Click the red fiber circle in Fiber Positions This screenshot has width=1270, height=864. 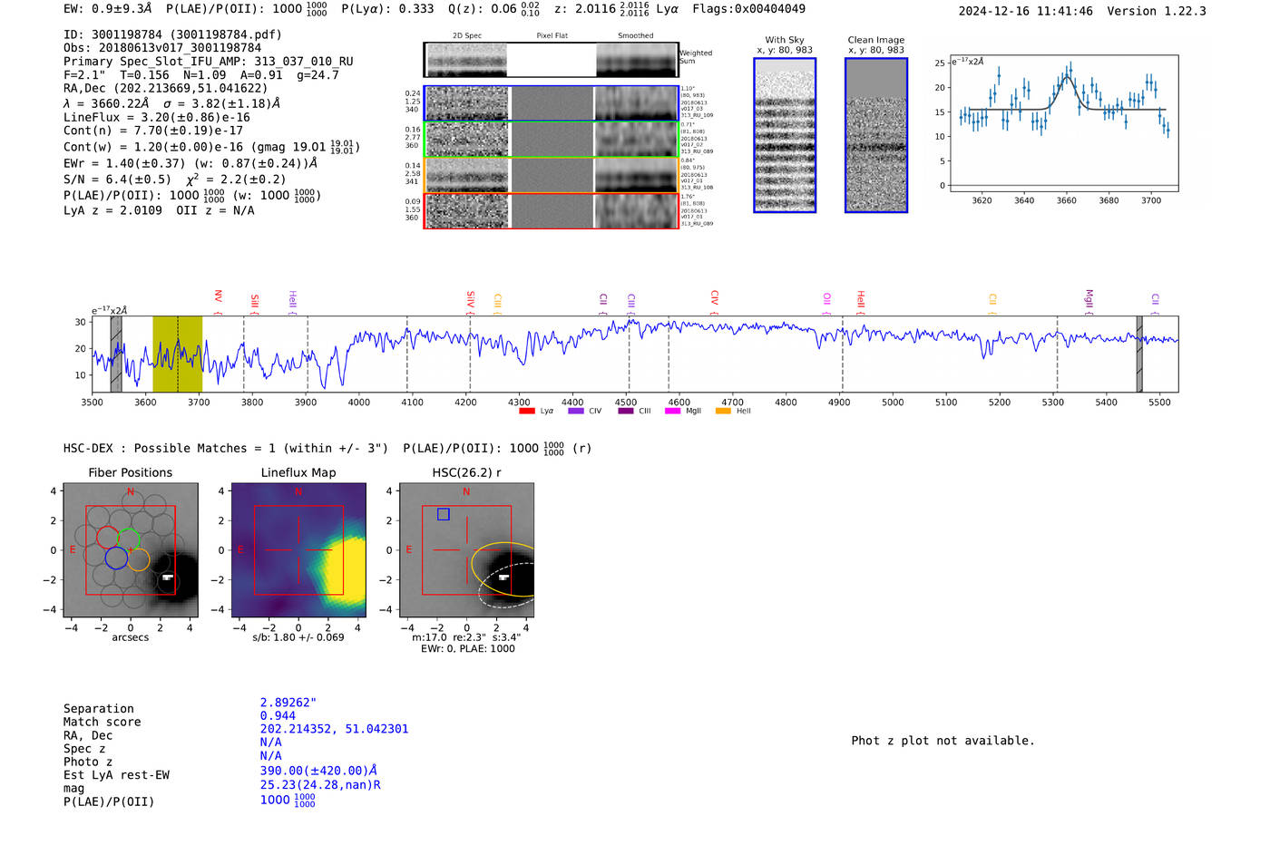(x=108, y=536)
